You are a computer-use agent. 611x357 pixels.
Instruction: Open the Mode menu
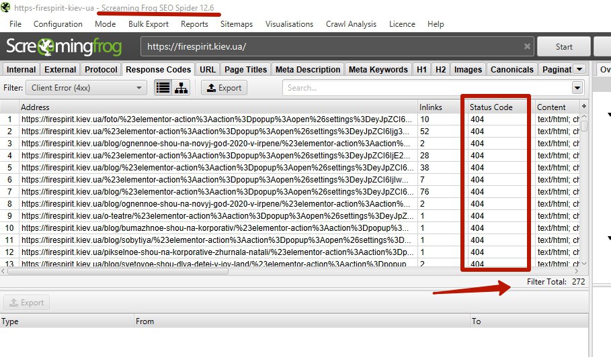[106, 24]
